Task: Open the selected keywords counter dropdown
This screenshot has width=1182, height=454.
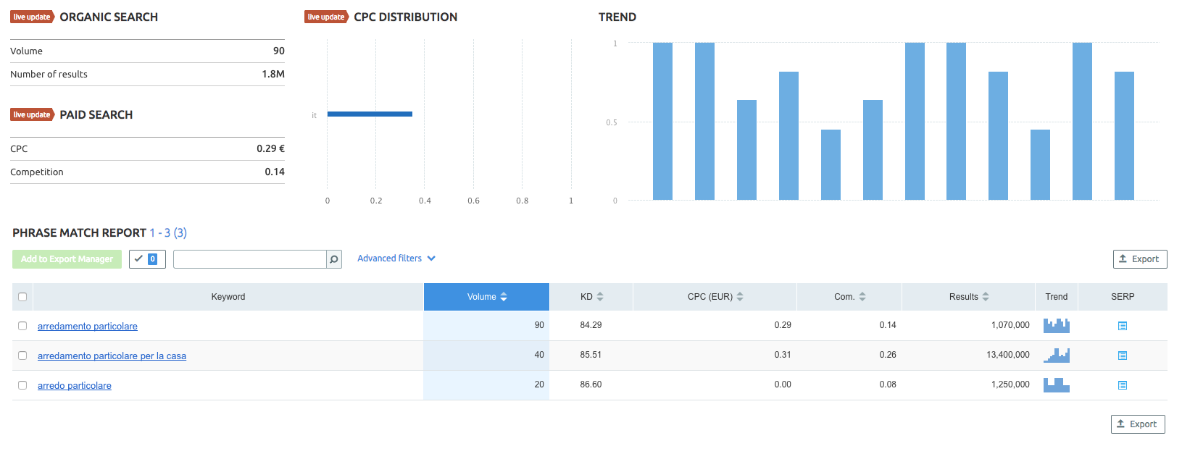Action: (x=147, y=259)
